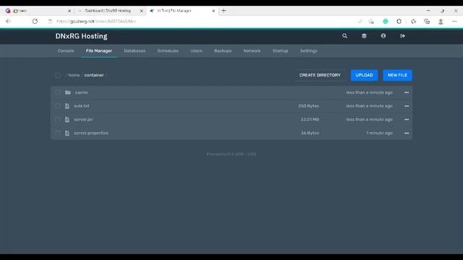Open options menu for server.jar

point(407,119)
